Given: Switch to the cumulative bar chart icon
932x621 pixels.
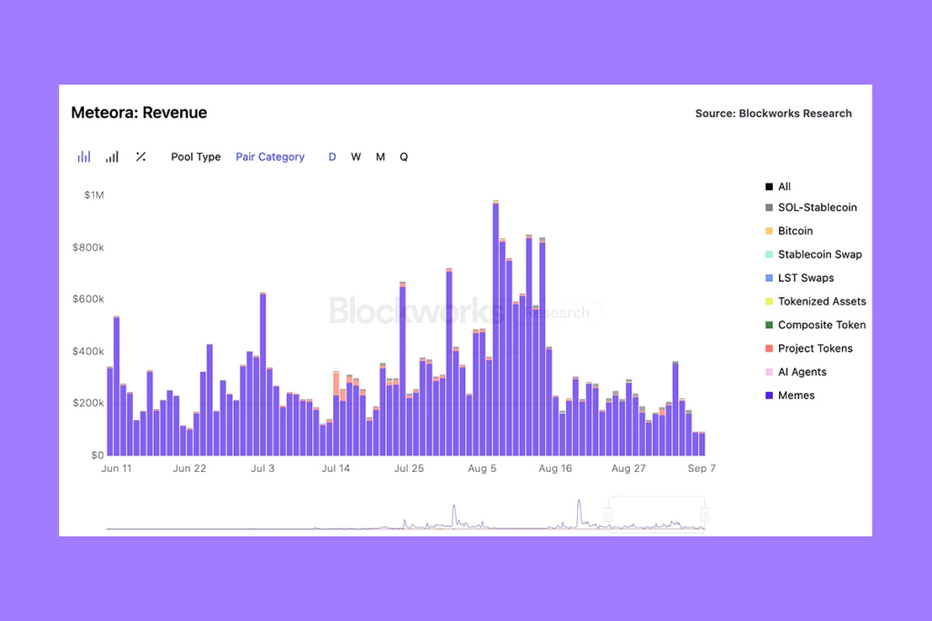Looking at the screenshot, I should (x=112, y=156).
